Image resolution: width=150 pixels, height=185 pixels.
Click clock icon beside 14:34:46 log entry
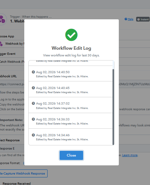pos(33,135)
